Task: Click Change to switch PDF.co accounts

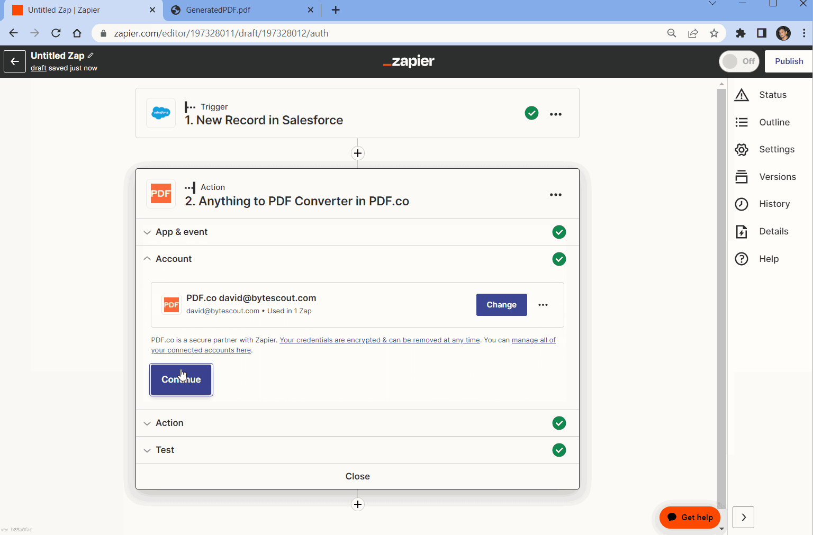Action: (x=501, y=305)
